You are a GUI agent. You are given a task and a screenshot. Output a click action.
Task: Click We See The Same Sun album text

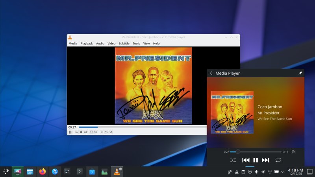274,119
